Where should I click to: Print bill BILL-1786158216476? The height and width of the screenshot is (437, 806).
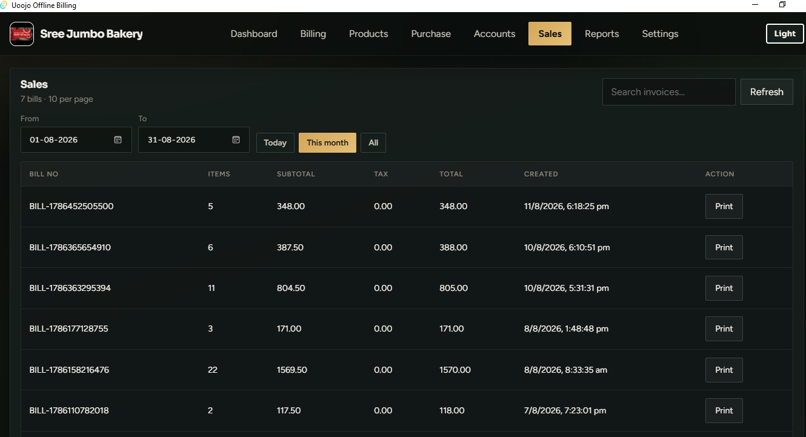[x=724, y=370]
